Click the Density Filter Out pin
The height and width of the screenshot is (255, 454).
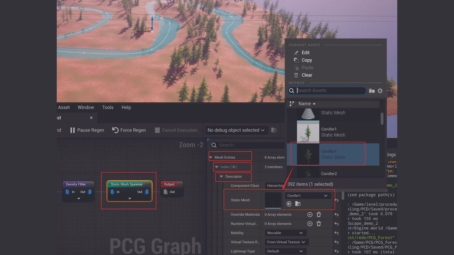tap(90, 192)
